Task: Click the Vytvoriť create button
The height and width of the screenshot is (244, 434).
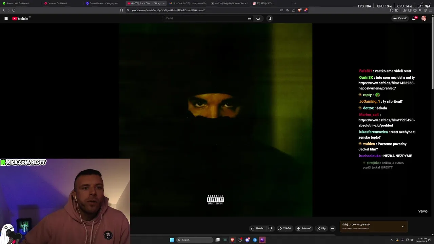Action: click(x=400, y=19)
